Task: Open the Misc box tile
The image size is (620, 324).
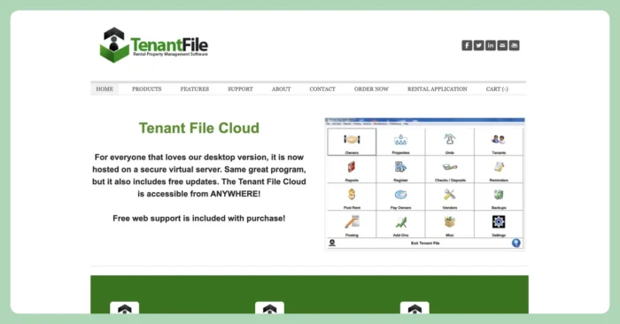Action: [450, 224]
